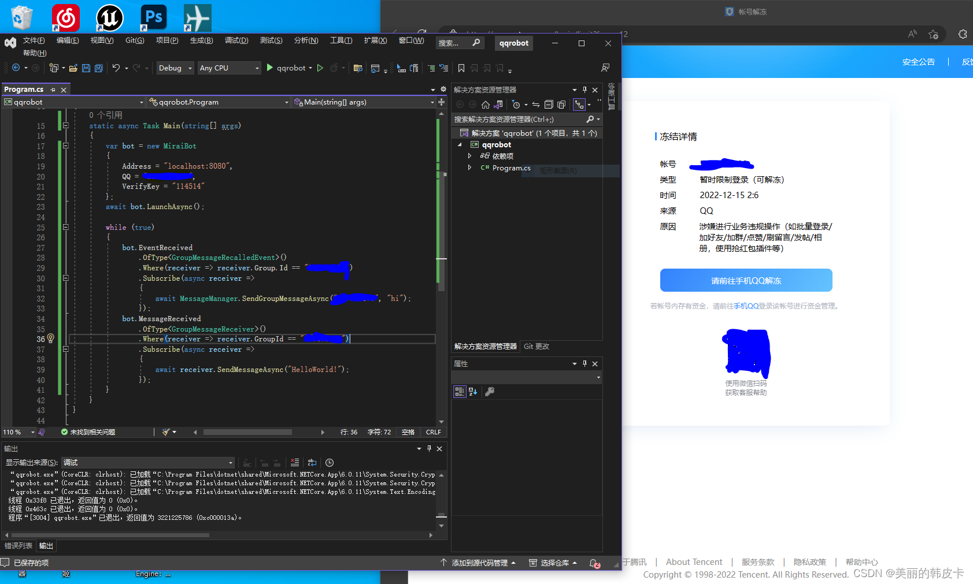Click the clock timestamp icon in Output panel
The image size is (973, 584).
(x=330, y=463)
